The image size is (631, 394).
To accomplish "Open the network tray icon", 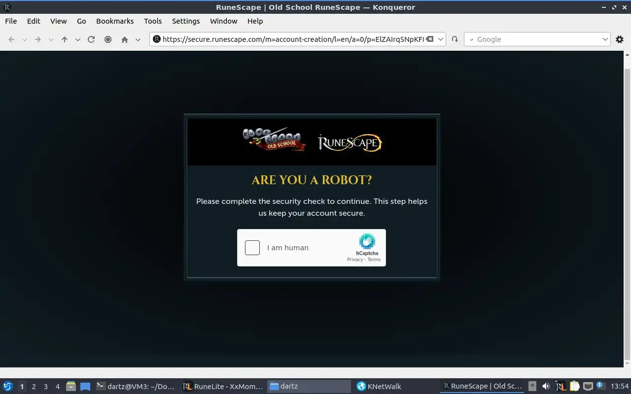I will tap(588, 387).
